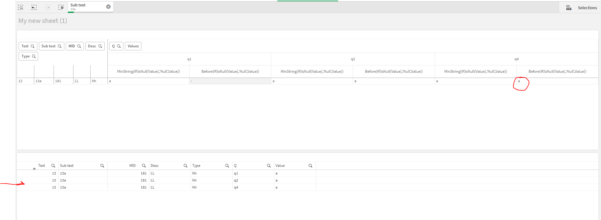The height and width of the screenshot is (220, 601).
Task: Search the Desc pivot field
Action: click(x=100, y=46)
